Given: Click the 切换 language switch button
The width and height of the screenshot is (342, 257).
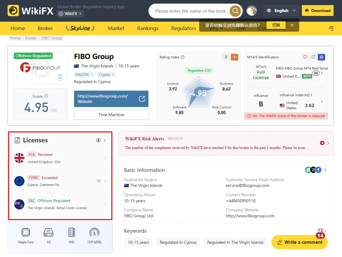Looking at the screenshot, I should (276, 25).
